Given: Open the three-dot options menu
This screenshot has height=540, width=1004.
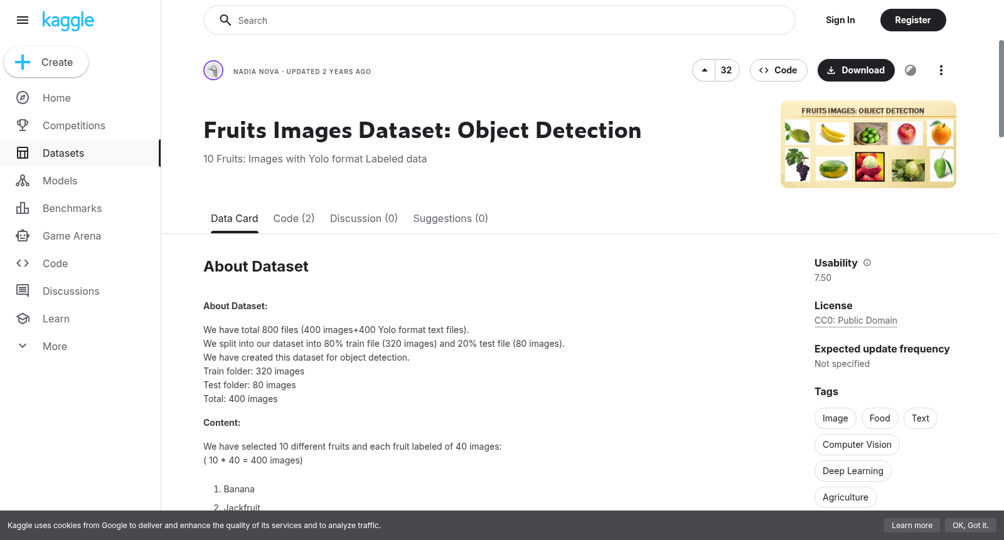Looking at the screenshot, I should [941, 70].
